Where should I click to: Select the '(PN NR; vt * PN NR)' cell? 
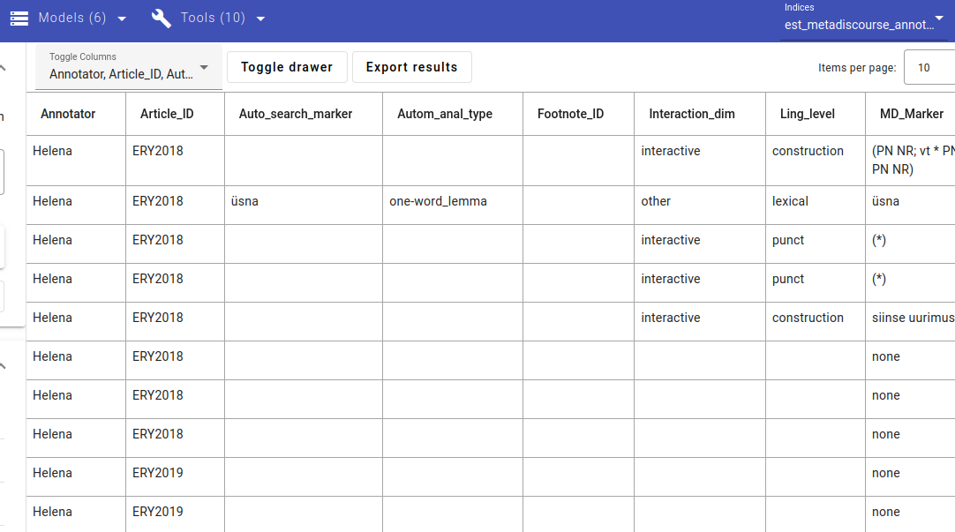(x=910, y=161)
